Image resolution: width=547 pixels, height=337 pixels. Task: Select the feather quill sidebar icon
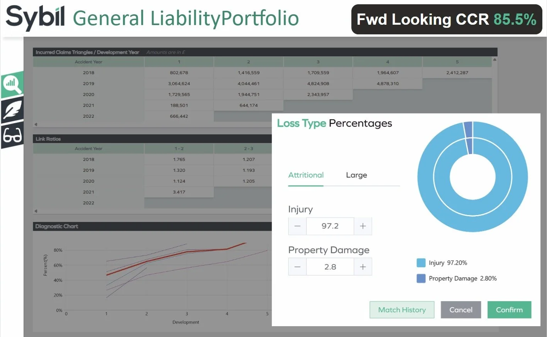12,110
